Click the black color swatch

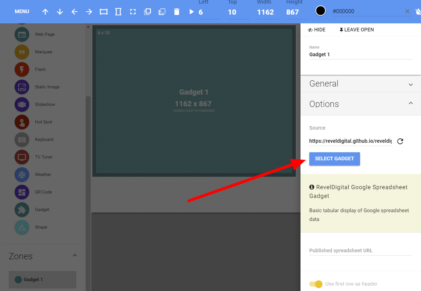321,11
